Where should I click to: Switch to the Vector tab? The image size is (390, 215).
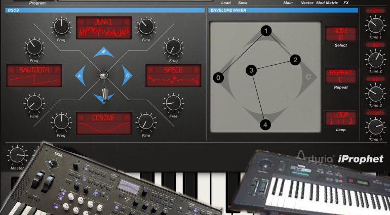[307, 3]
